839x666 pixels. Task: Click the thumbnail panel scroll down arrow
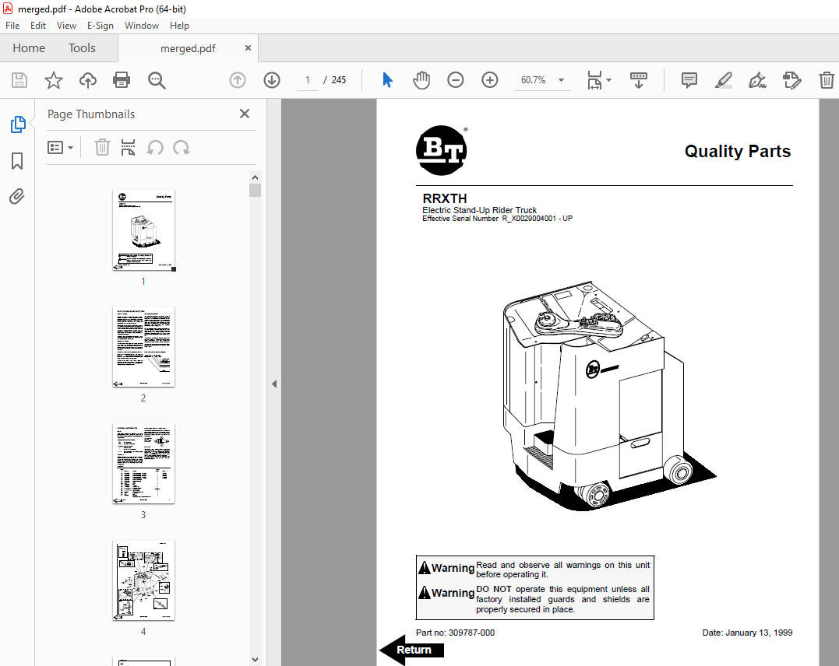click(x=256, y=660)
